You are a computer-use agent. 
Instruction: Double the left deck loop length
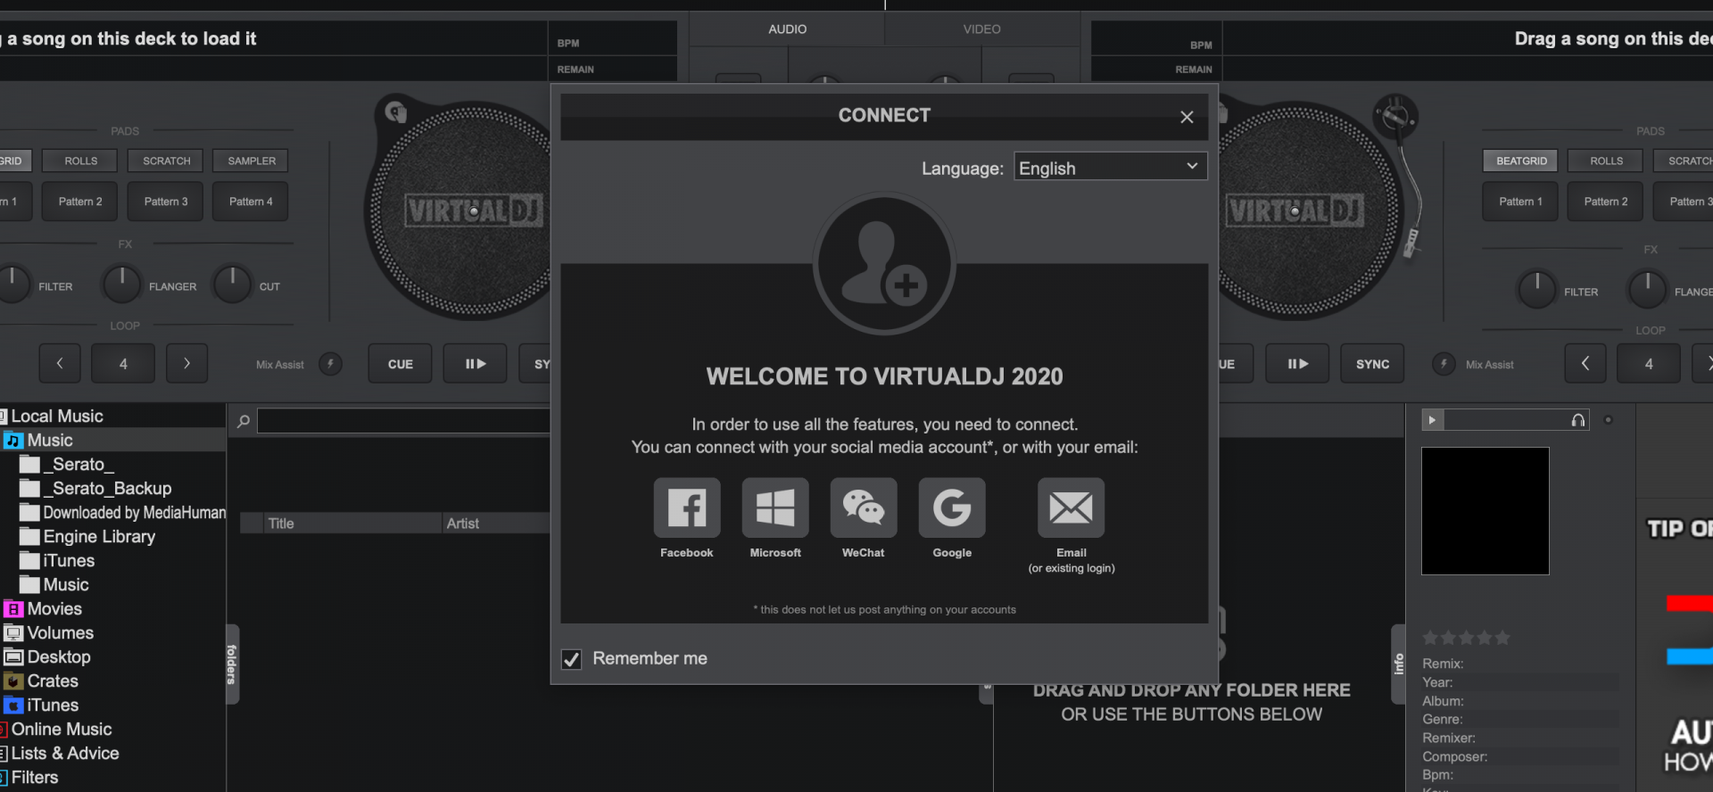click(186, 364)
